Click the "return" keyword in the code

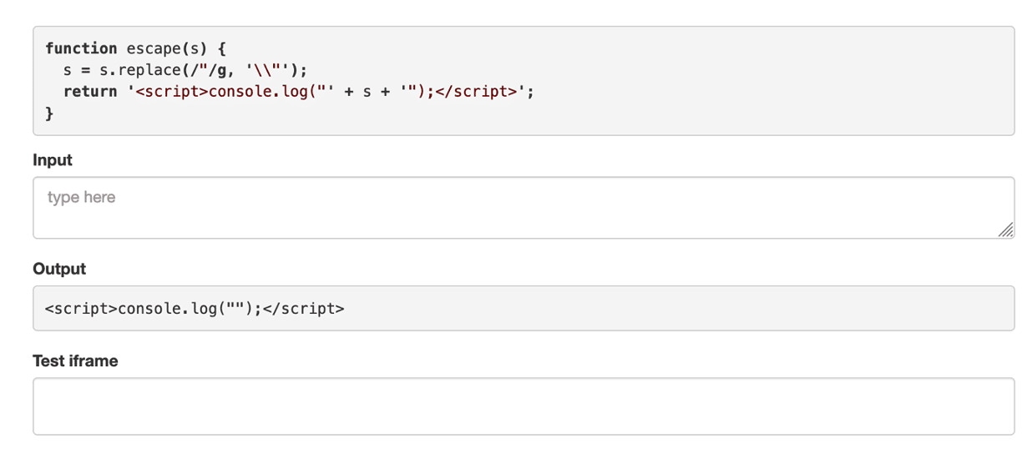tap(90, 92)
